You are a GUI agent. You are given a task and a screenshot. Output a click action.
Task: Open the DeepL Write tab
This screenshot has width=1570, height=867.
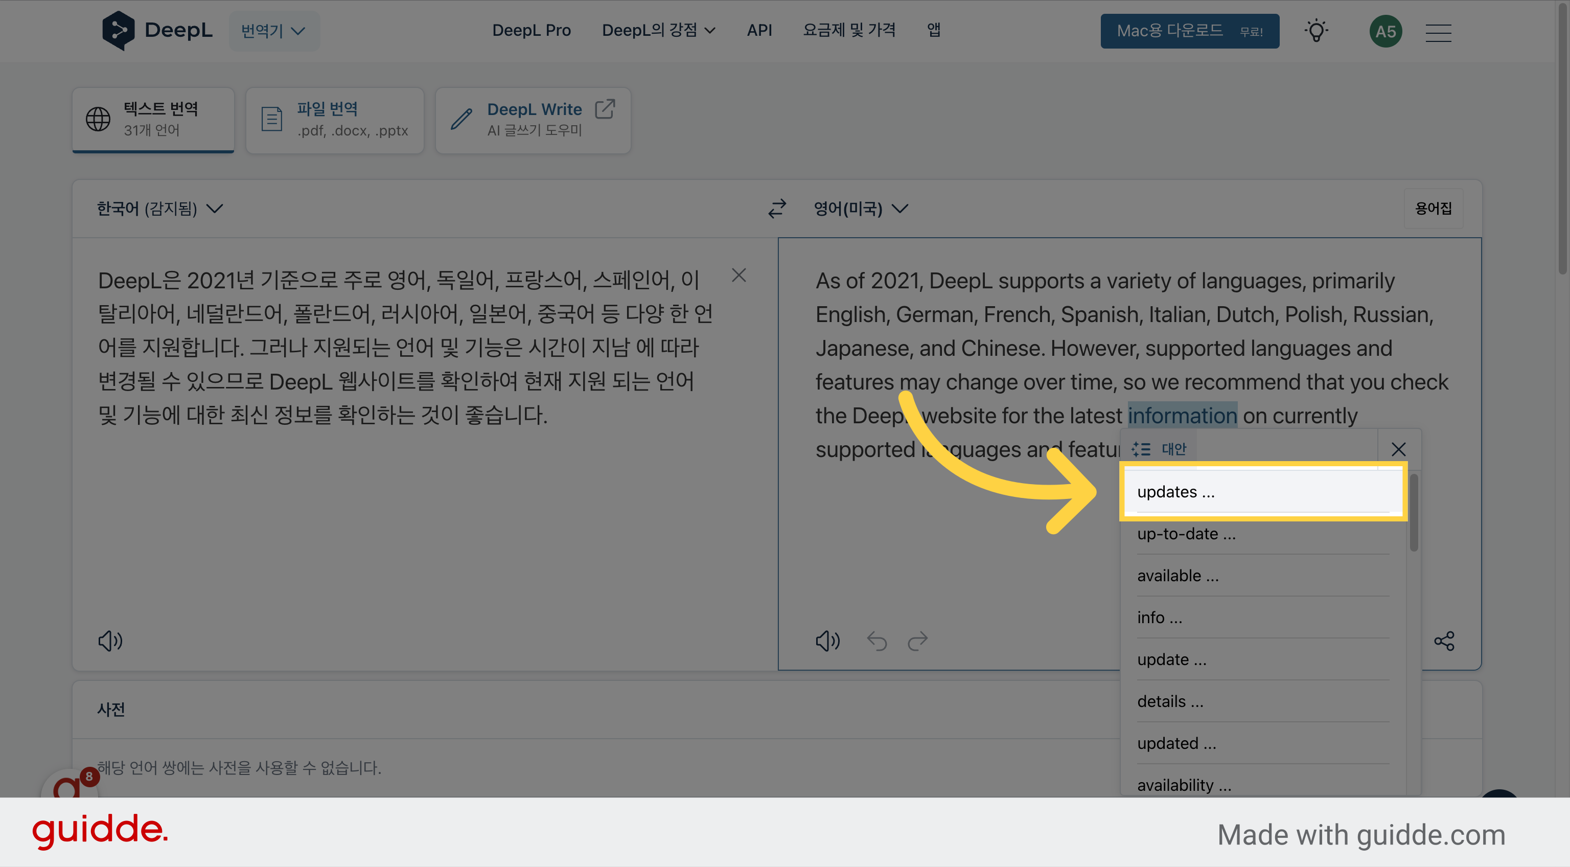(x=533, y=120)
